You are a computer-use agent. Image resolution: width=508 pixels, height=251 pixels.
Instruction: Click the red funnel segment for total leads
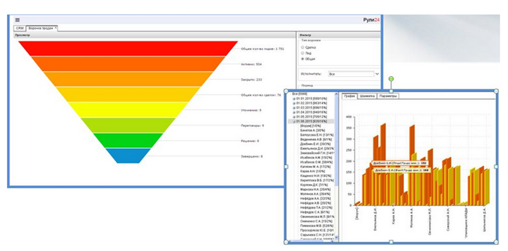[129, 49]
